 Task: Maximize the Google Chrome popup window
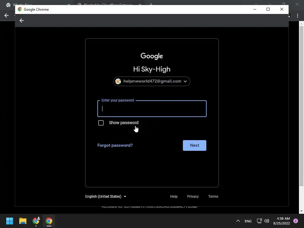(x=268, y=9)
